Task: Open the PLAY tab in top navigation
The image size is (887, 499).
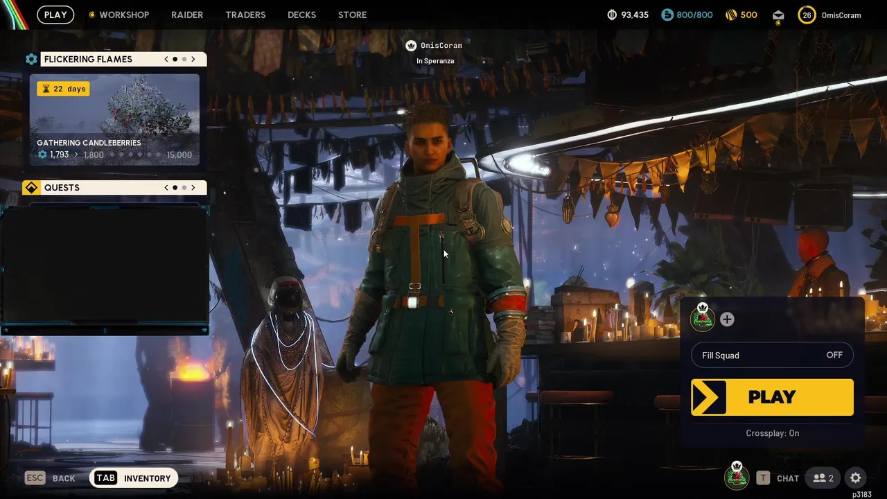Action: 55,15
